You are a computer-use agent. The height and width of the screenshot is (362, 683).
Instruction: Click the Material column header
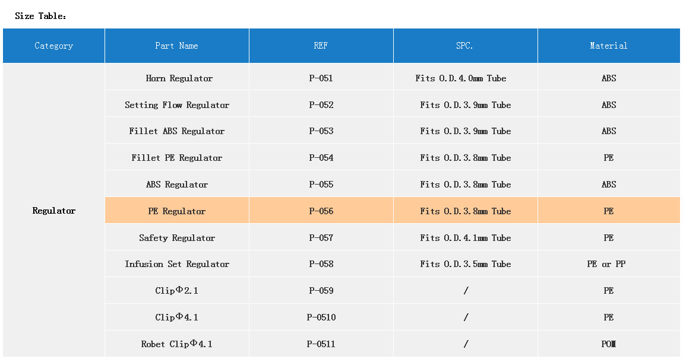[608, 46]
